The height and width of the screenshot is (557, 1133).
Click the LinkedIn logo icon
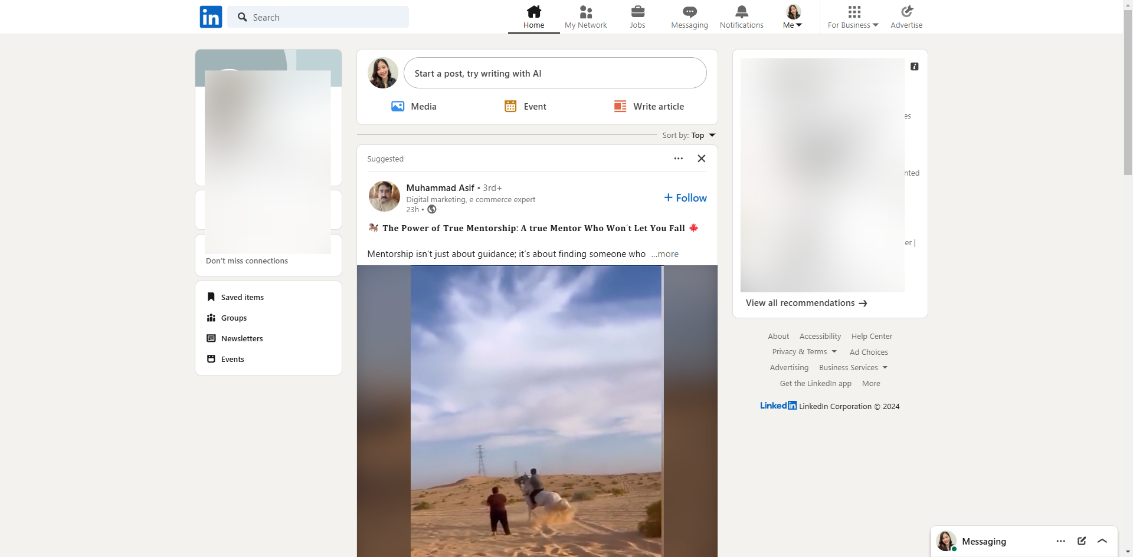[x=211, y=17]
